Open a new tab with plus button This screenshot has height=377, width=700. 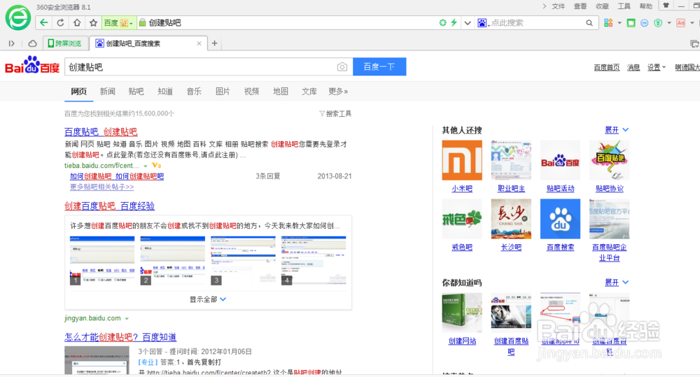(x=215, y=43)
